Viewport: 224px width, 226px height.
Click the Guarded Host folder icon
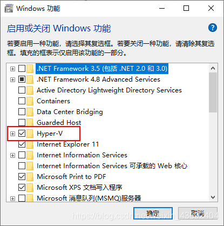30,123
